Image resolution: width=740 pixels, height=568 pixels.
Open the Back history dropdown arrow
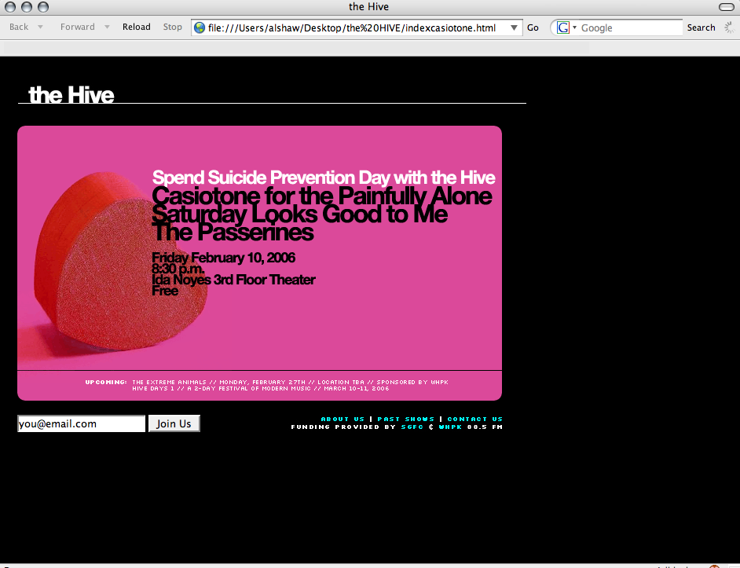pos(41,27)
